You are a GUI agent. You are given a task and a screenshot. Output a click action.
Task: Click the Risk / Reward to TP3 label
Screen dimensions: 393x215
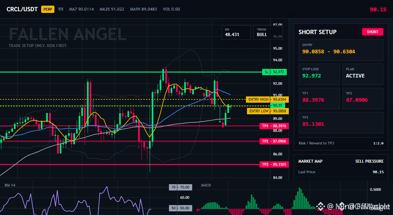pyautogui.click(x=316, y=143)
